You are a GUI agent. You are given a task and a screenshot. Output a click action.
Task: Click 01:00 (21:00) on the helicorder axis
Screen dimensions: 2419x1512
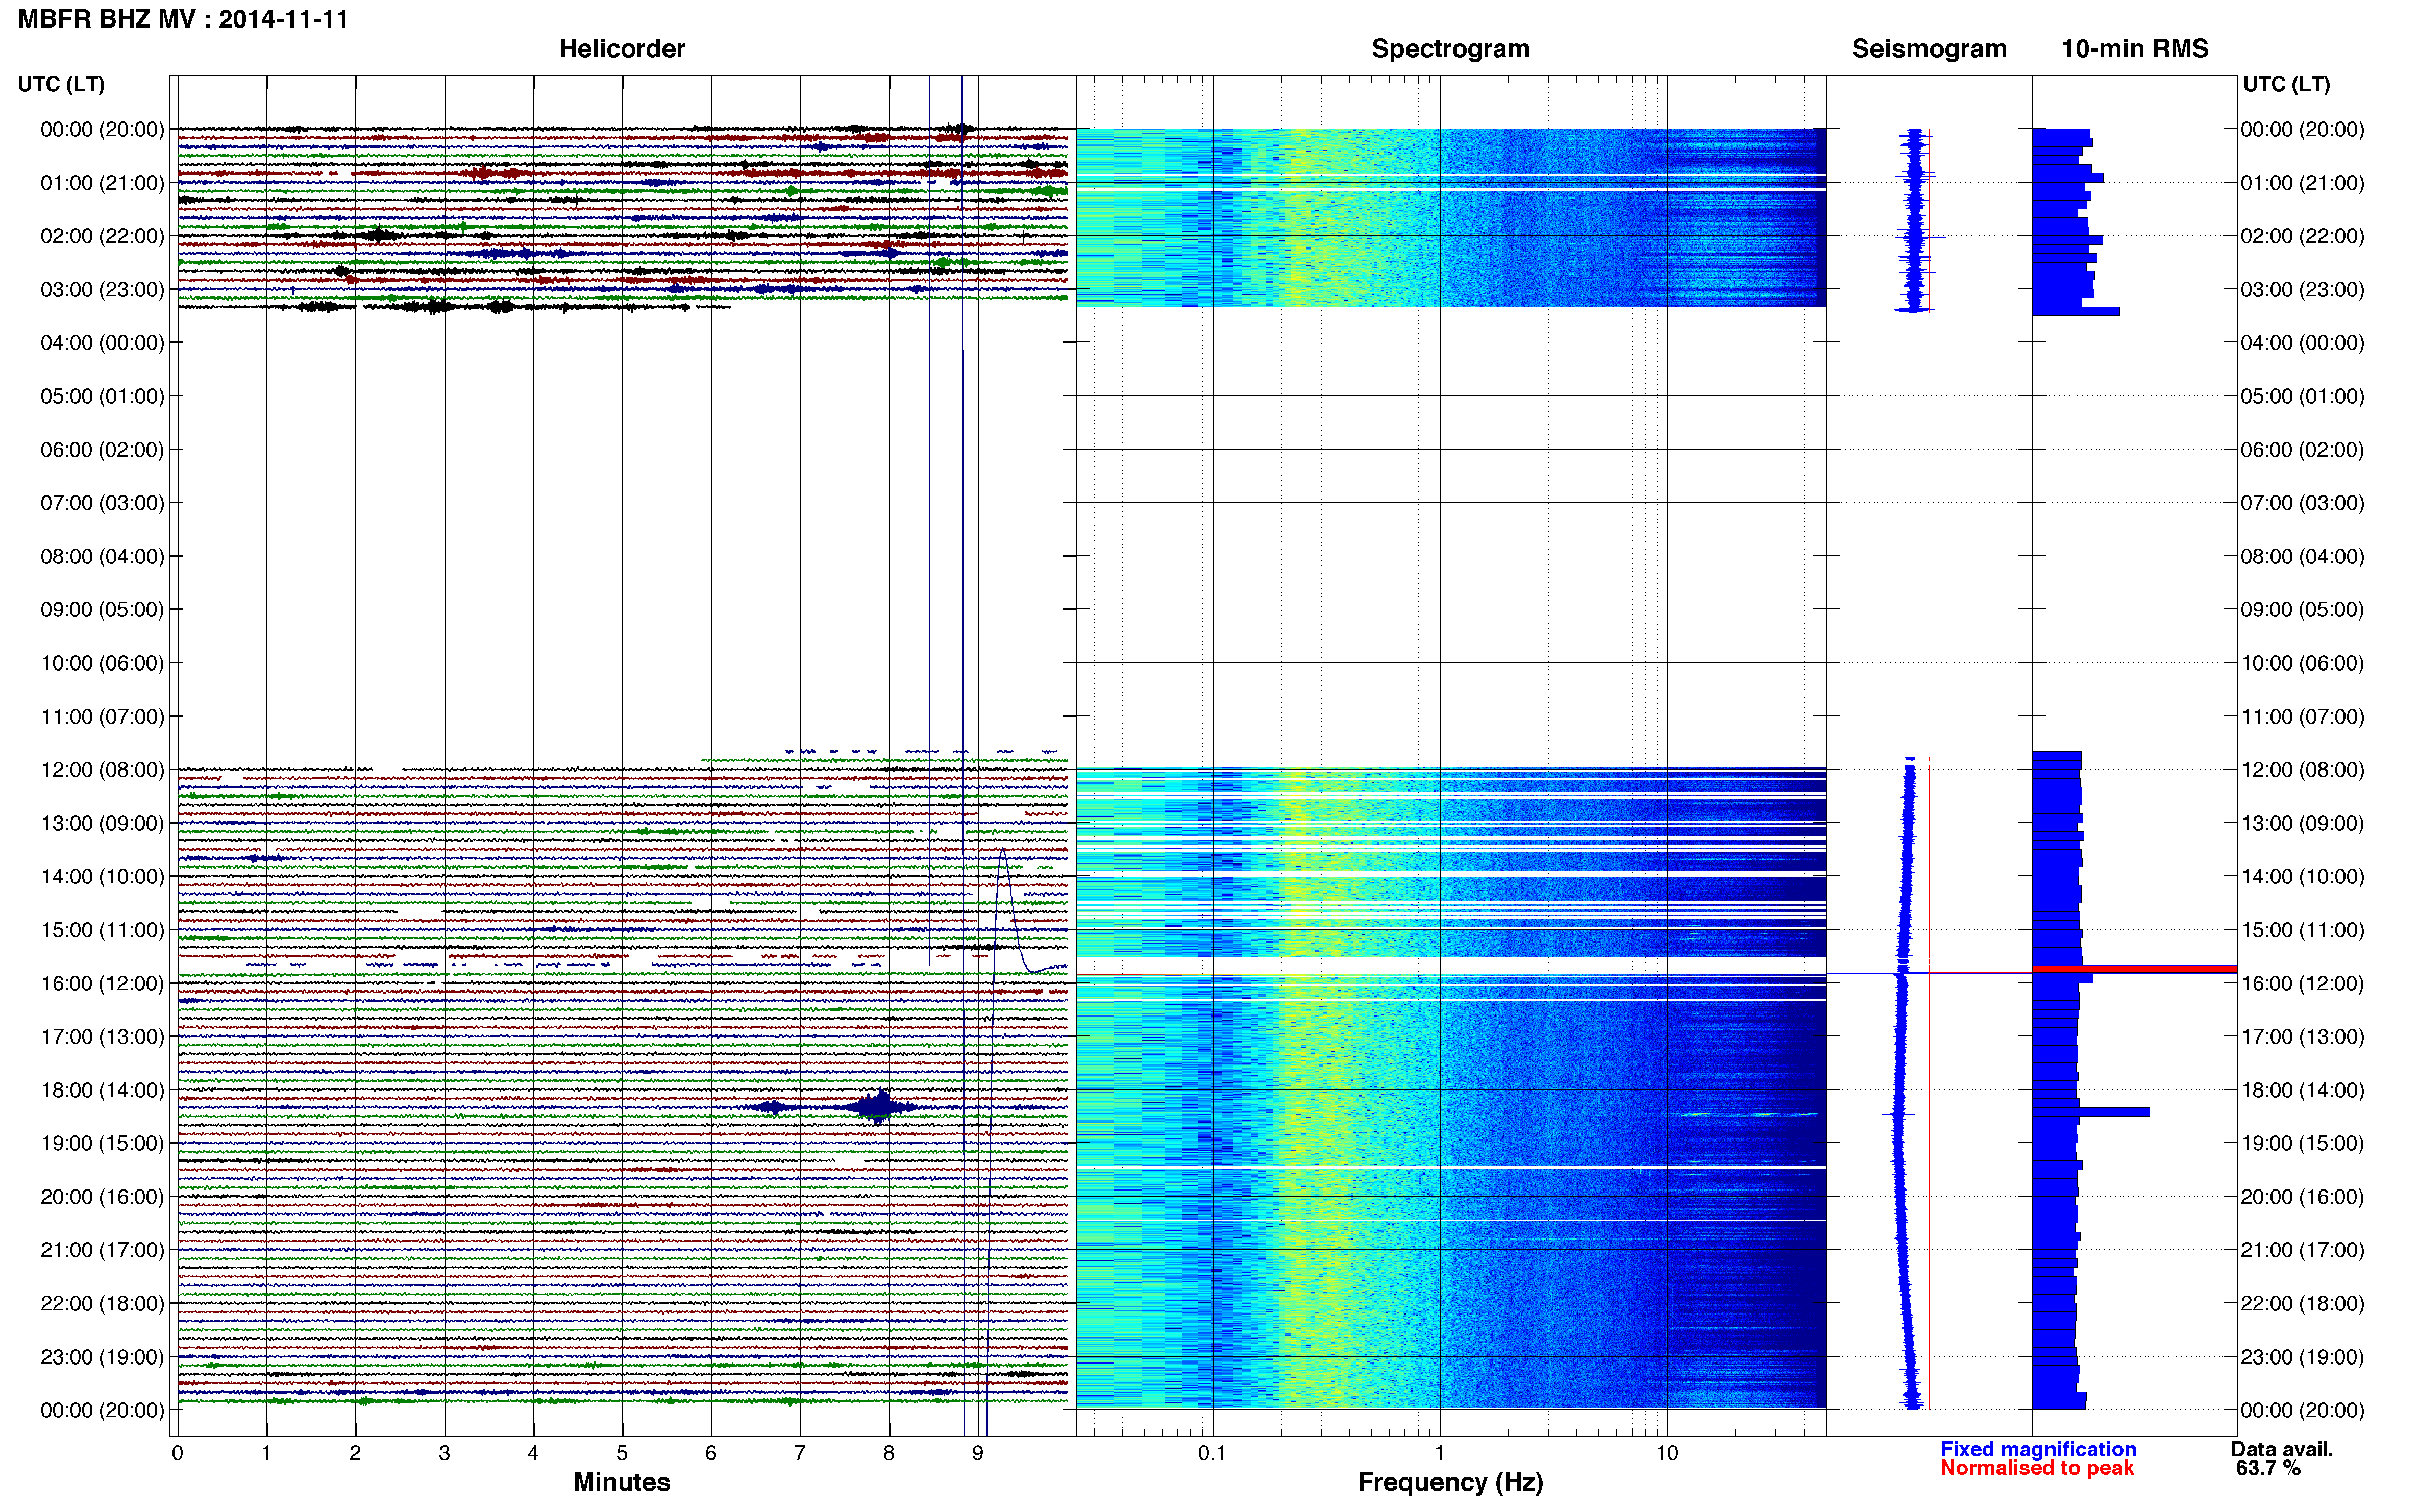click(x=102, y=183)
